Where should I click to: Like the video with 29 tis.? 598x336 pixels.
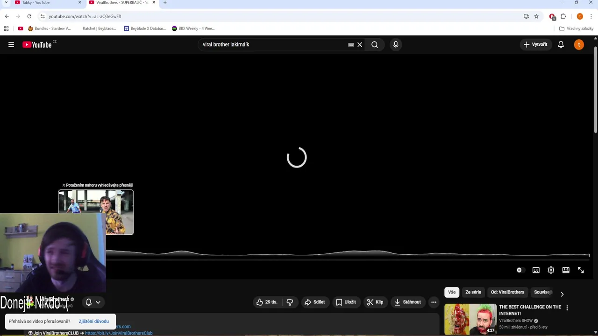pos(267,302)
